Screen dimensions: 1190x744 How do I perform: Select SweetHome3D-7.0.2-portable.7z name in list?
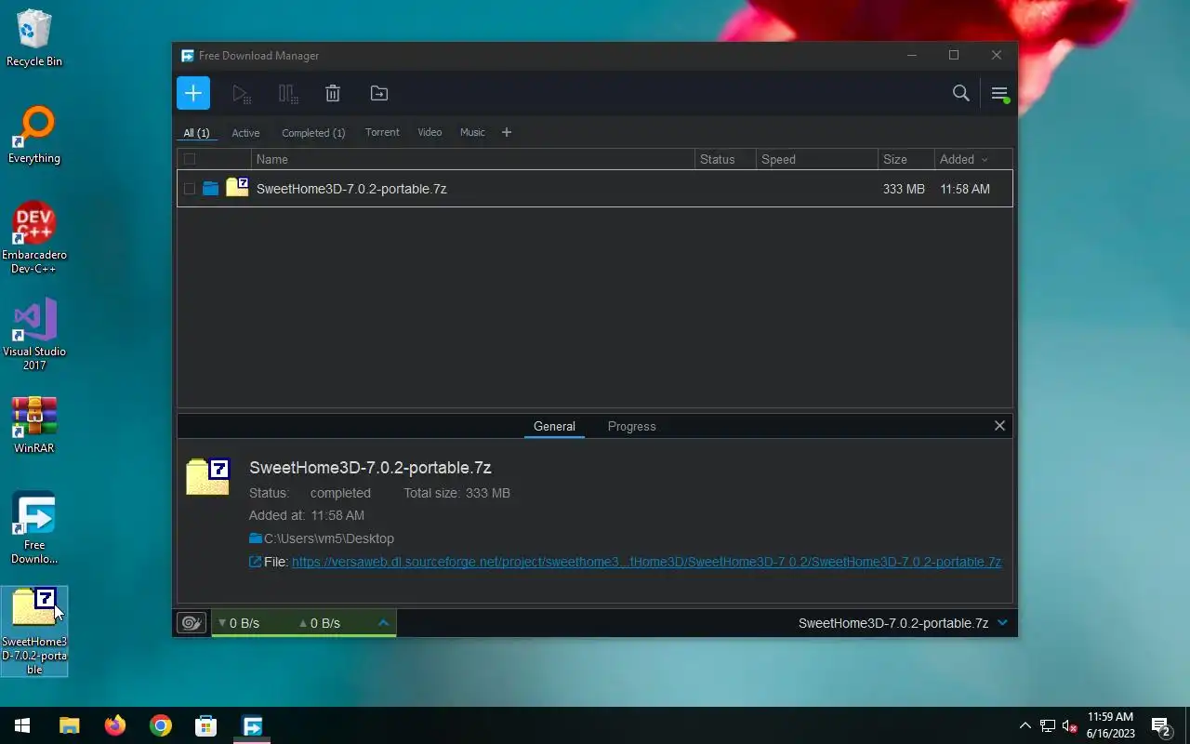pyautogui.click(x=351, y=189)
